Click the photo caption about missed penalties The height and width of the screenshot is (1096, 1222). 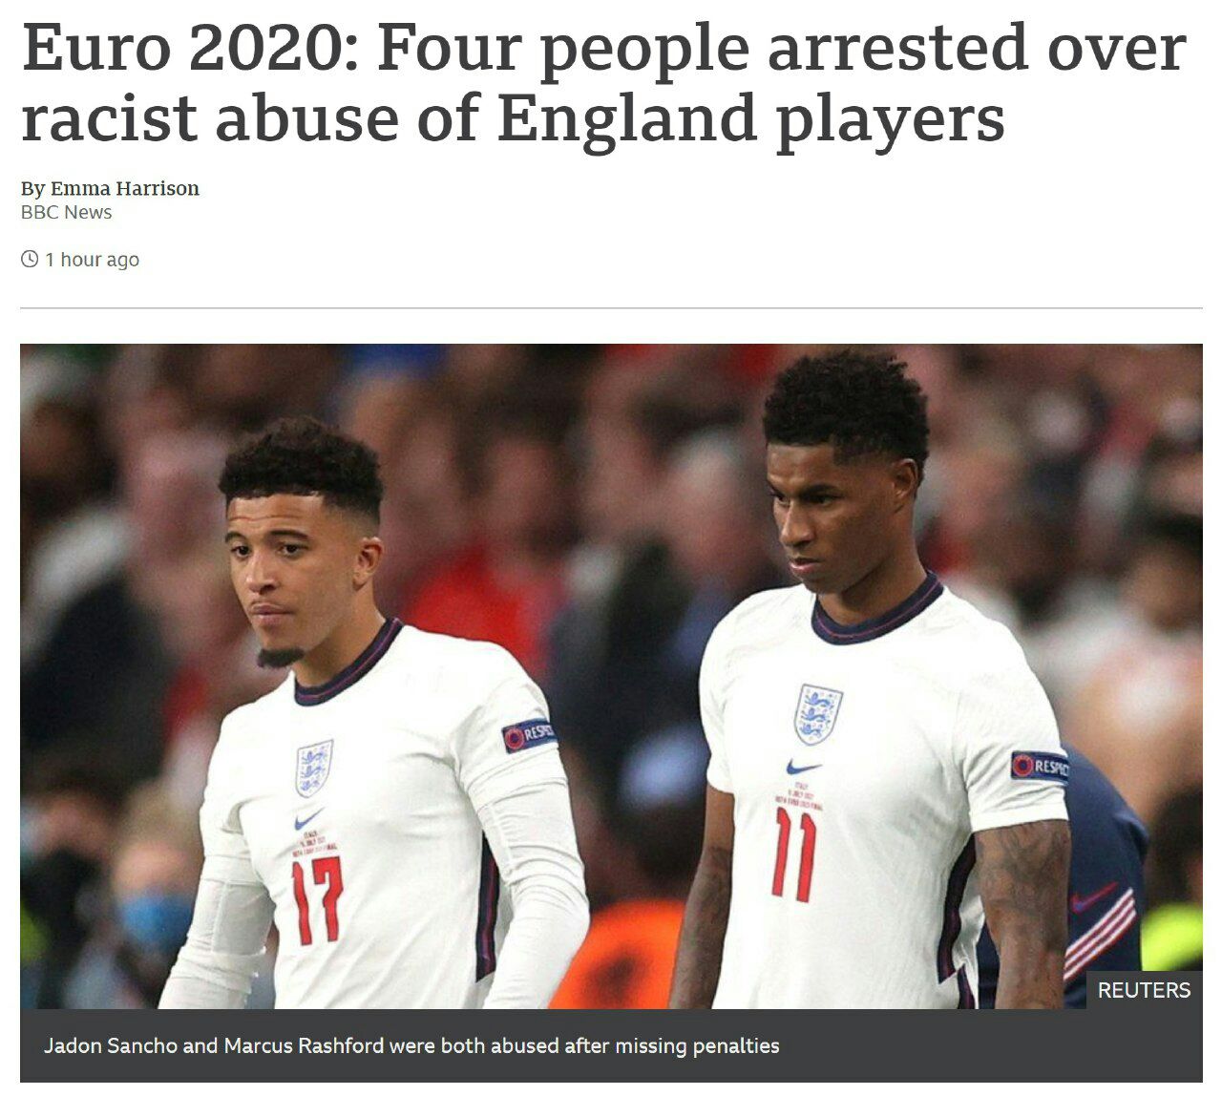coord(411,1045)
